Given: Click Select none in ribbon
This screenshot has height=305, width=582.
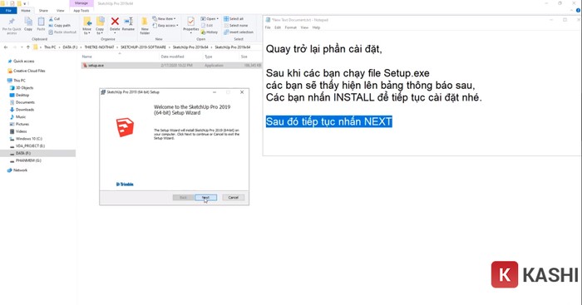Looking at the screenshot, I should [x=235, y=25].
